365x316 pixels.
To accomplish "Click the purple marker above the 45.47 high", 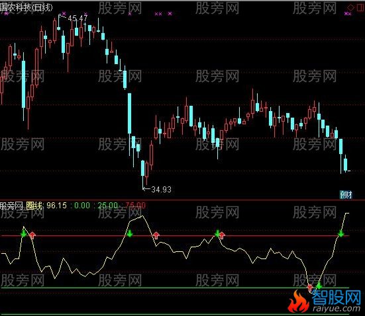I will (64, 14).
